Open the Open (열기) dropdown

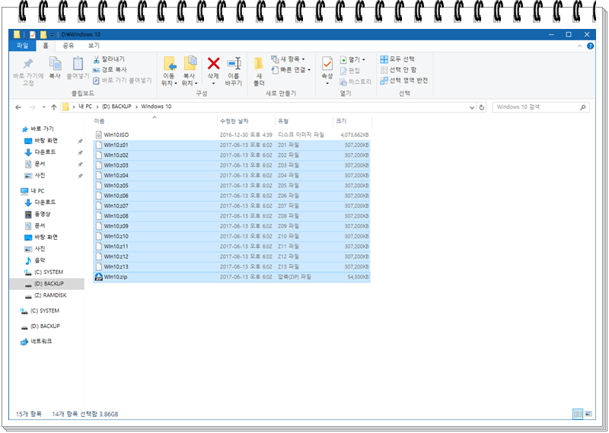[x=352, y=59]
